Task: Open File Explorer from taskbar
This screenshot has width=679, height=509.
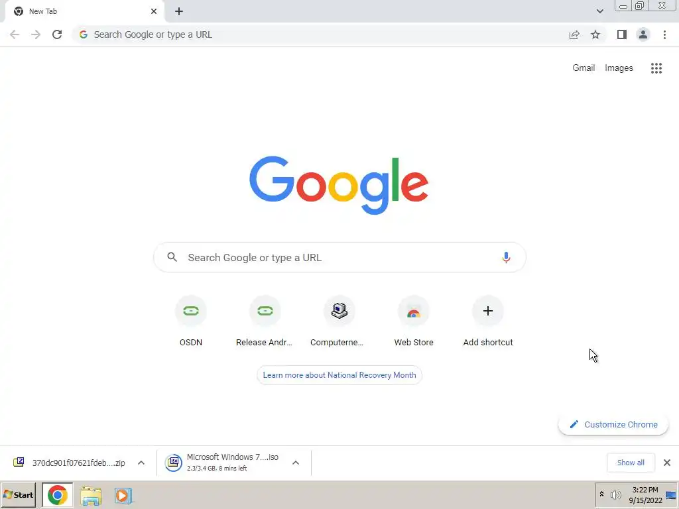Action: click(x=91, y=496)
